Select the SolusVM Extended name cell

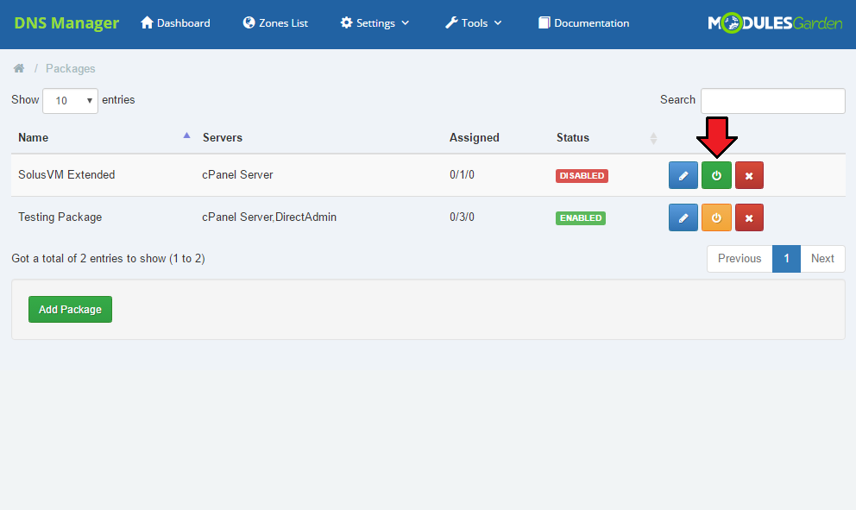click(66, 174)
